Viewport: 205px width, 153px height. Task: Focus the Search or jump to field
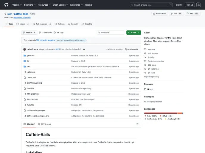pyautogui.click(x=151, y=5)
